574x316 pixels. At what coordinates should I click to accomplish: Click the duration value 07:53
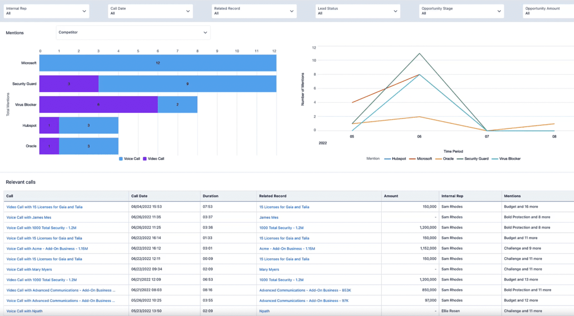(208, 206)
